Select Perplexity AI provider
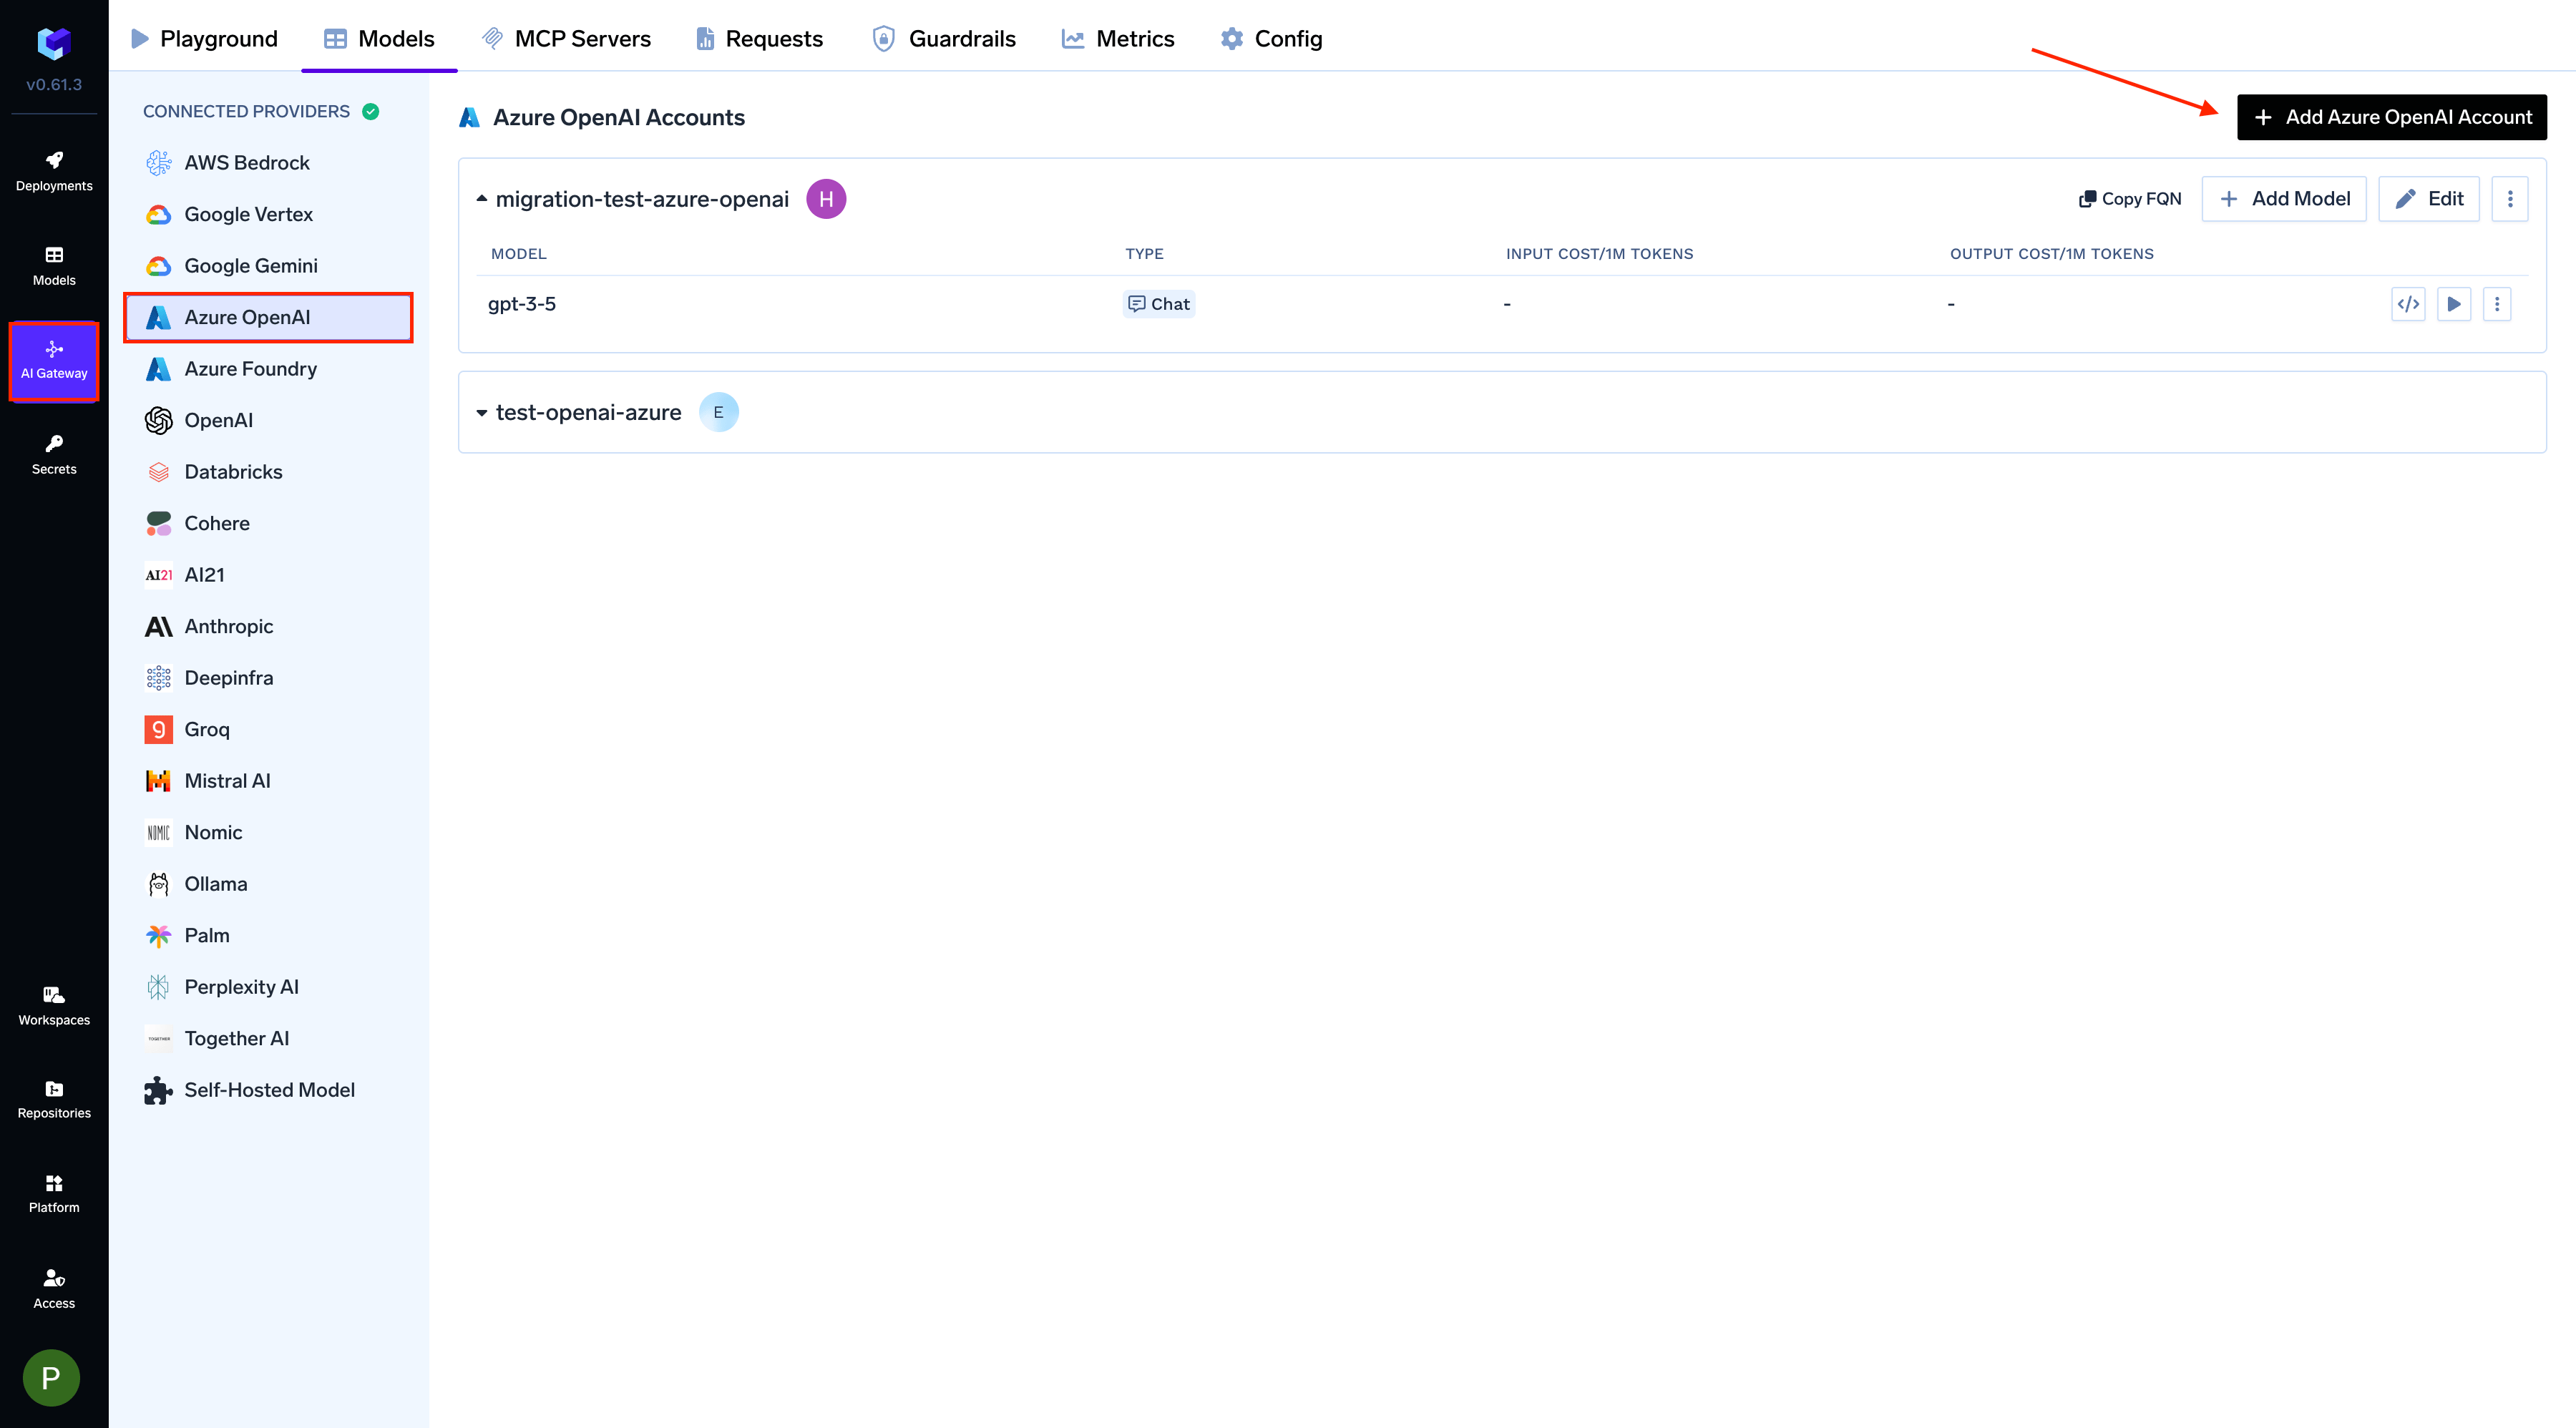The width and height of the screenshot is (2576, 1428). [x=268, y=987]
